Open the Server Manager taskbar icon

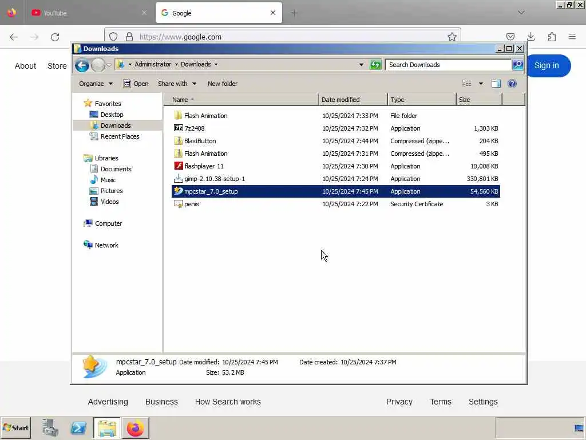click(x=50, y=428)
